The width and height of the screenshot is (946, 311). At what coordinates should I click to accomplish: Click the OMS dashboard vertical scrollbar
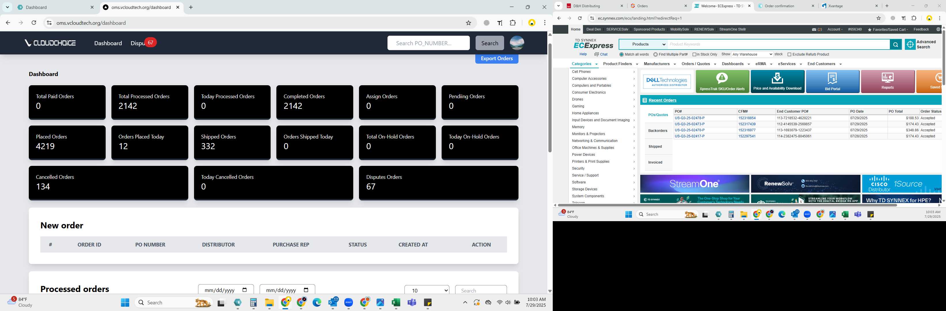point(550,97)
